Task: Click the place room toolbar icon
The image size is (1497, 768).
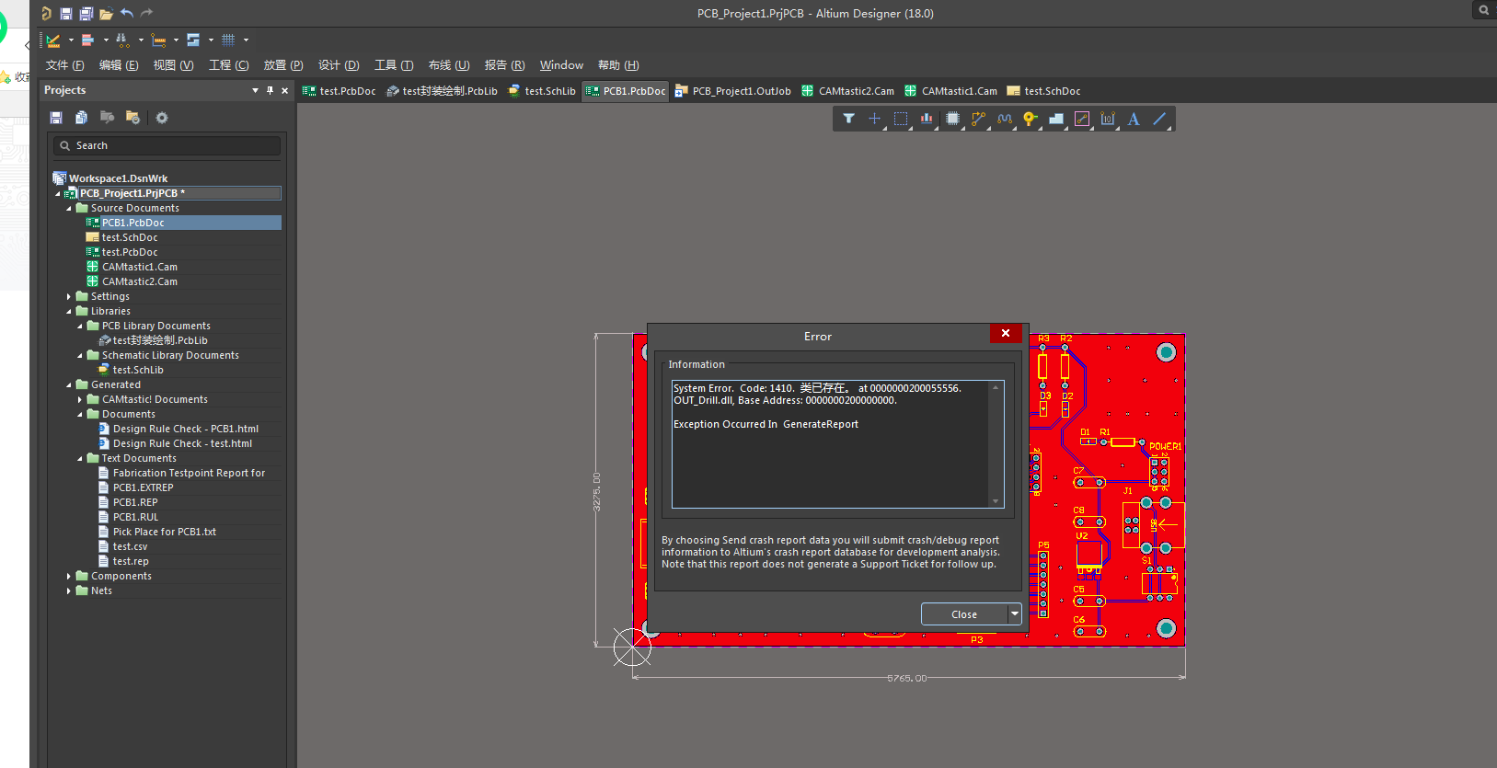Action: [193, 40]
